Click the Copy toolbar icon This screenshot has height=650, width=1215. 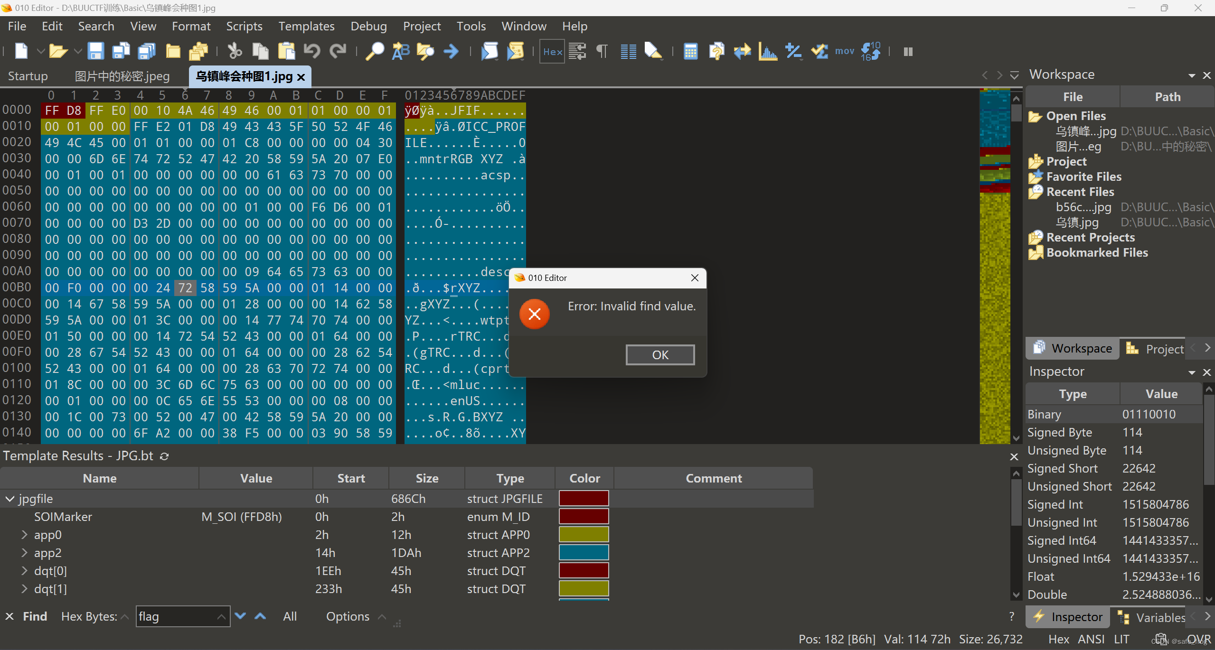point(260,51)
